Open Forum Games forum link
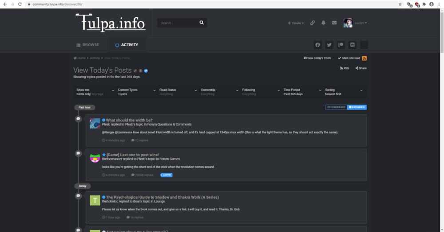Screen dimensions: 444x232 tap(170, 159)
